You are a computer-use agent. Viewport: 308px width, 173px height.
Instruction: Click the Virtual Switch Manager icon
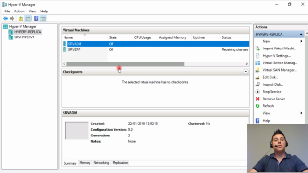pos(257,63)
